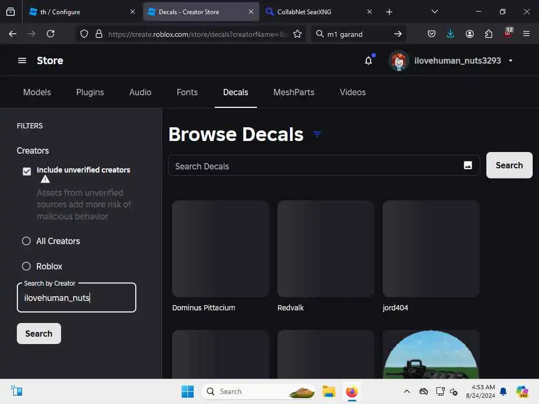Open the Firefox account icon
Screen dimensions: 539x404
[x=470, y=34]
